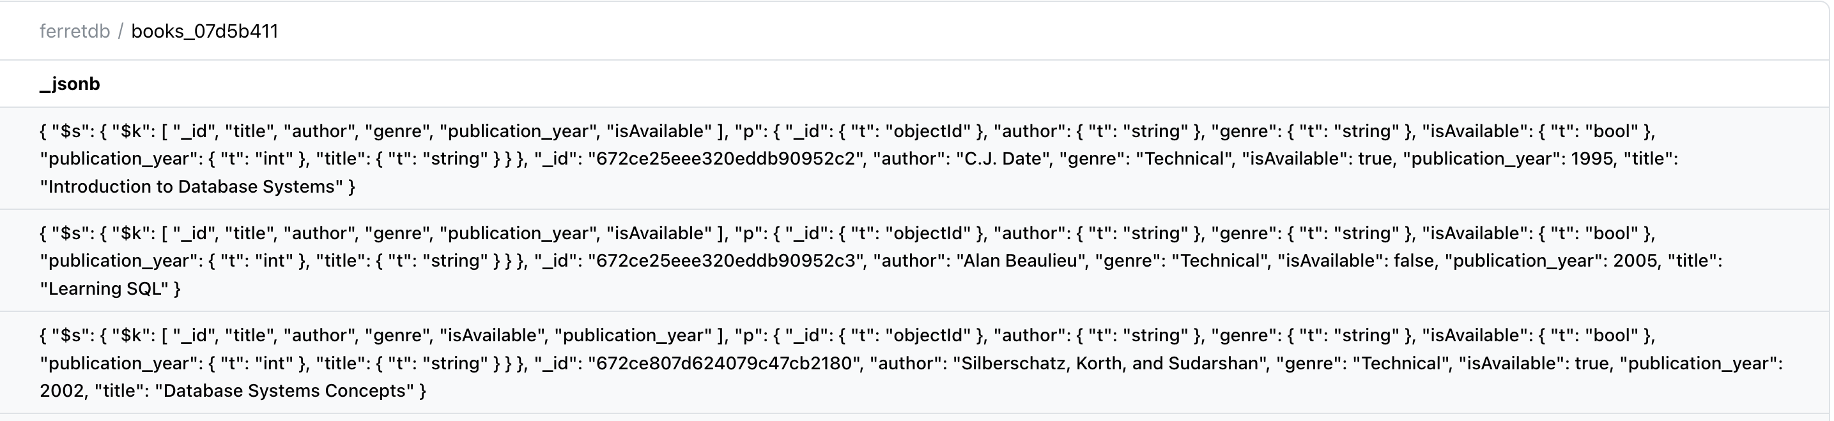Image resolution: width=1834 pixels, height=421 pixels.
Task: Click the _jsonb column header
Action: [x=70, y=84]
